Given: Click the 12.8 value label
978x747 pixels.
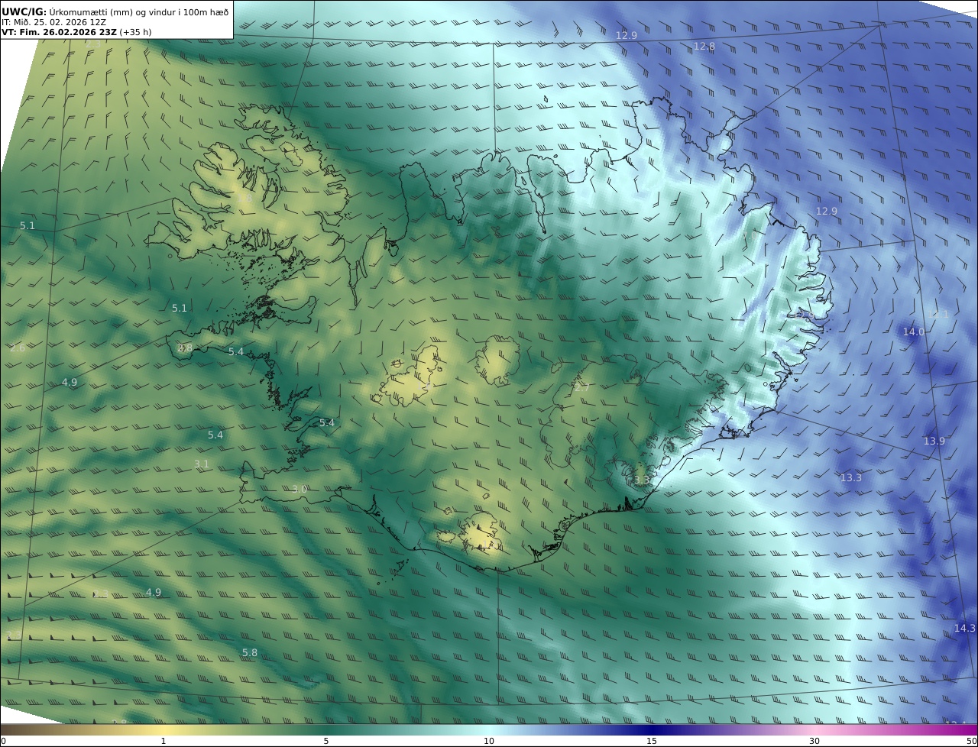Looking at the screenshot, I should point(704,47).
